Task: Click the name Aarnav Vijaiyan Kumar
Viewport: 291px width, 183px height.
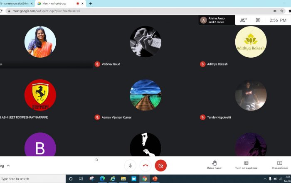Action: click(116, 117)
